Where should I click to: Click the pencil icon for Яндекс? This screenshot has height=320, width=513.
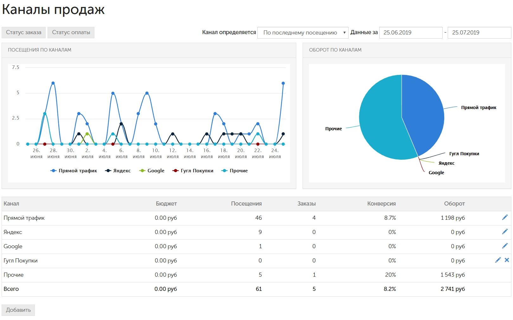pos(505,231)
